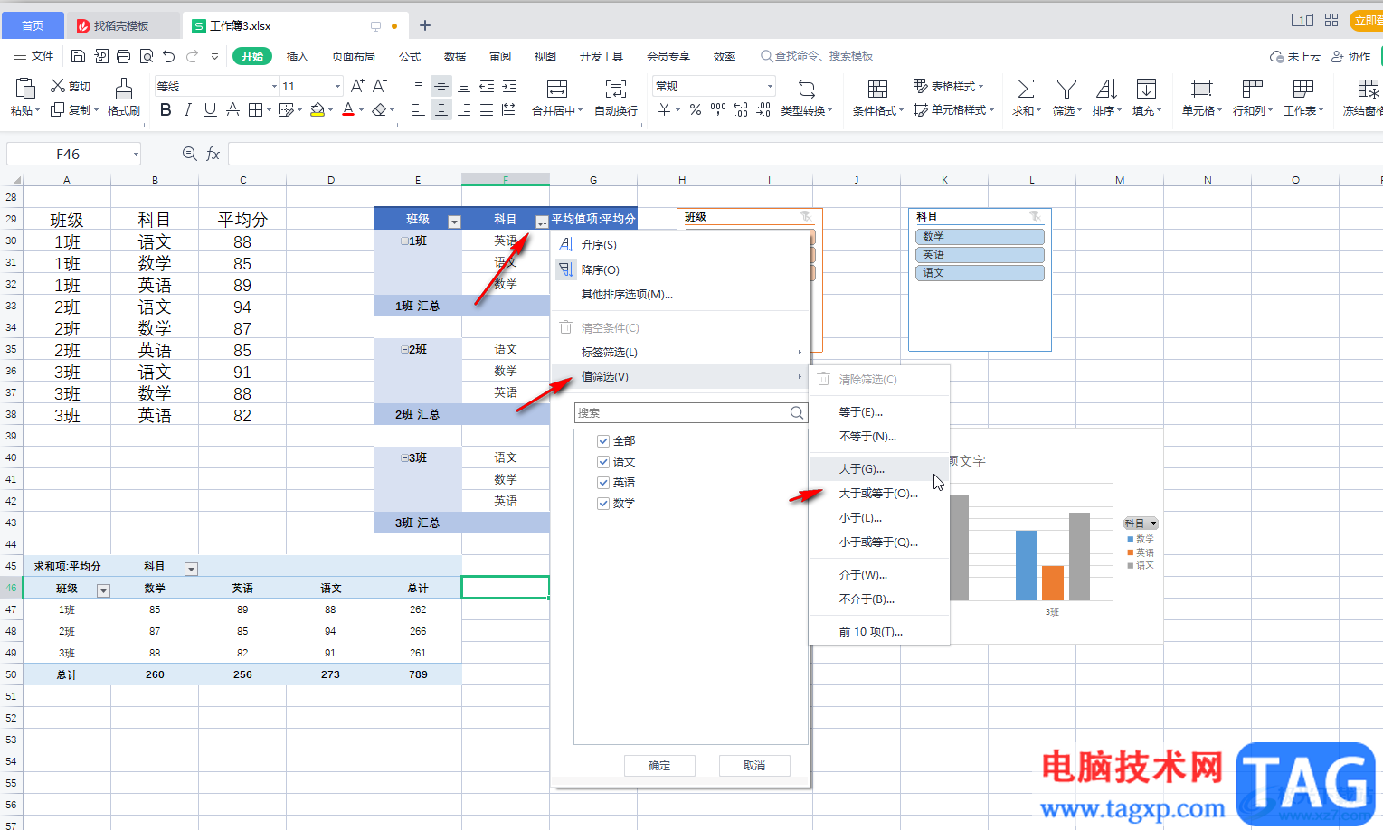Click the 取消 (Cancel) button
Screen dimensions: 1383x830
[754, 765]
